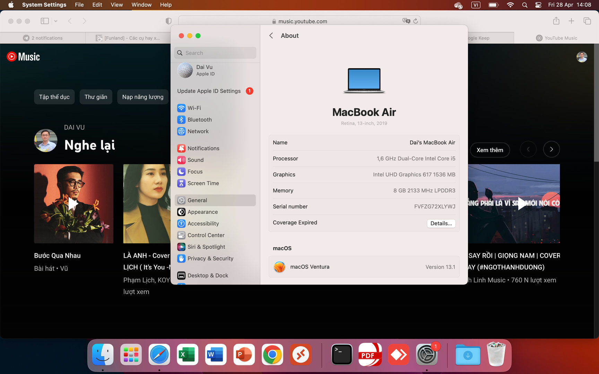The height and width of the screenshot is (374, 599).
Task: Click the VI input source switcher
Action: [x=476, y=5]
